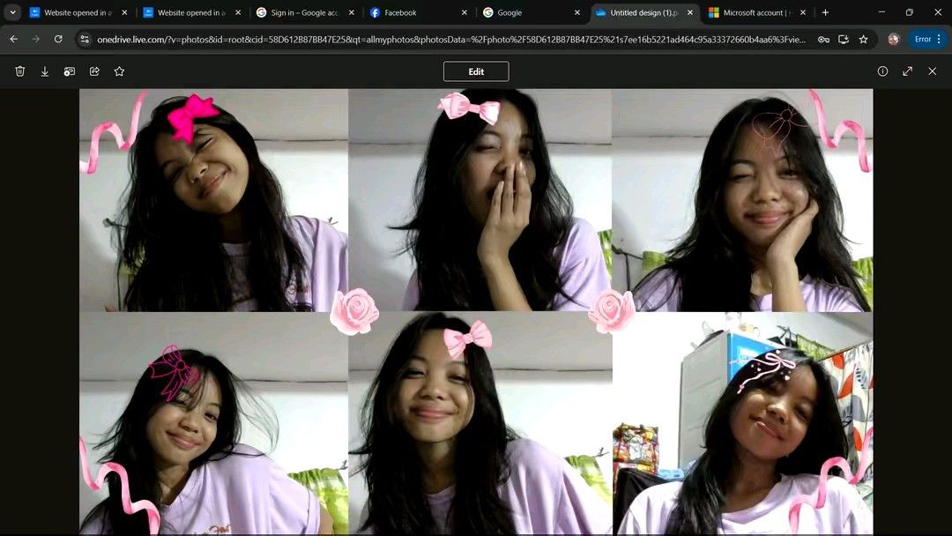The height and width of the screenshot is (536, 952).
Task: Install app icon in address bar
Action: pyautogui.click(x=844, y=40)
